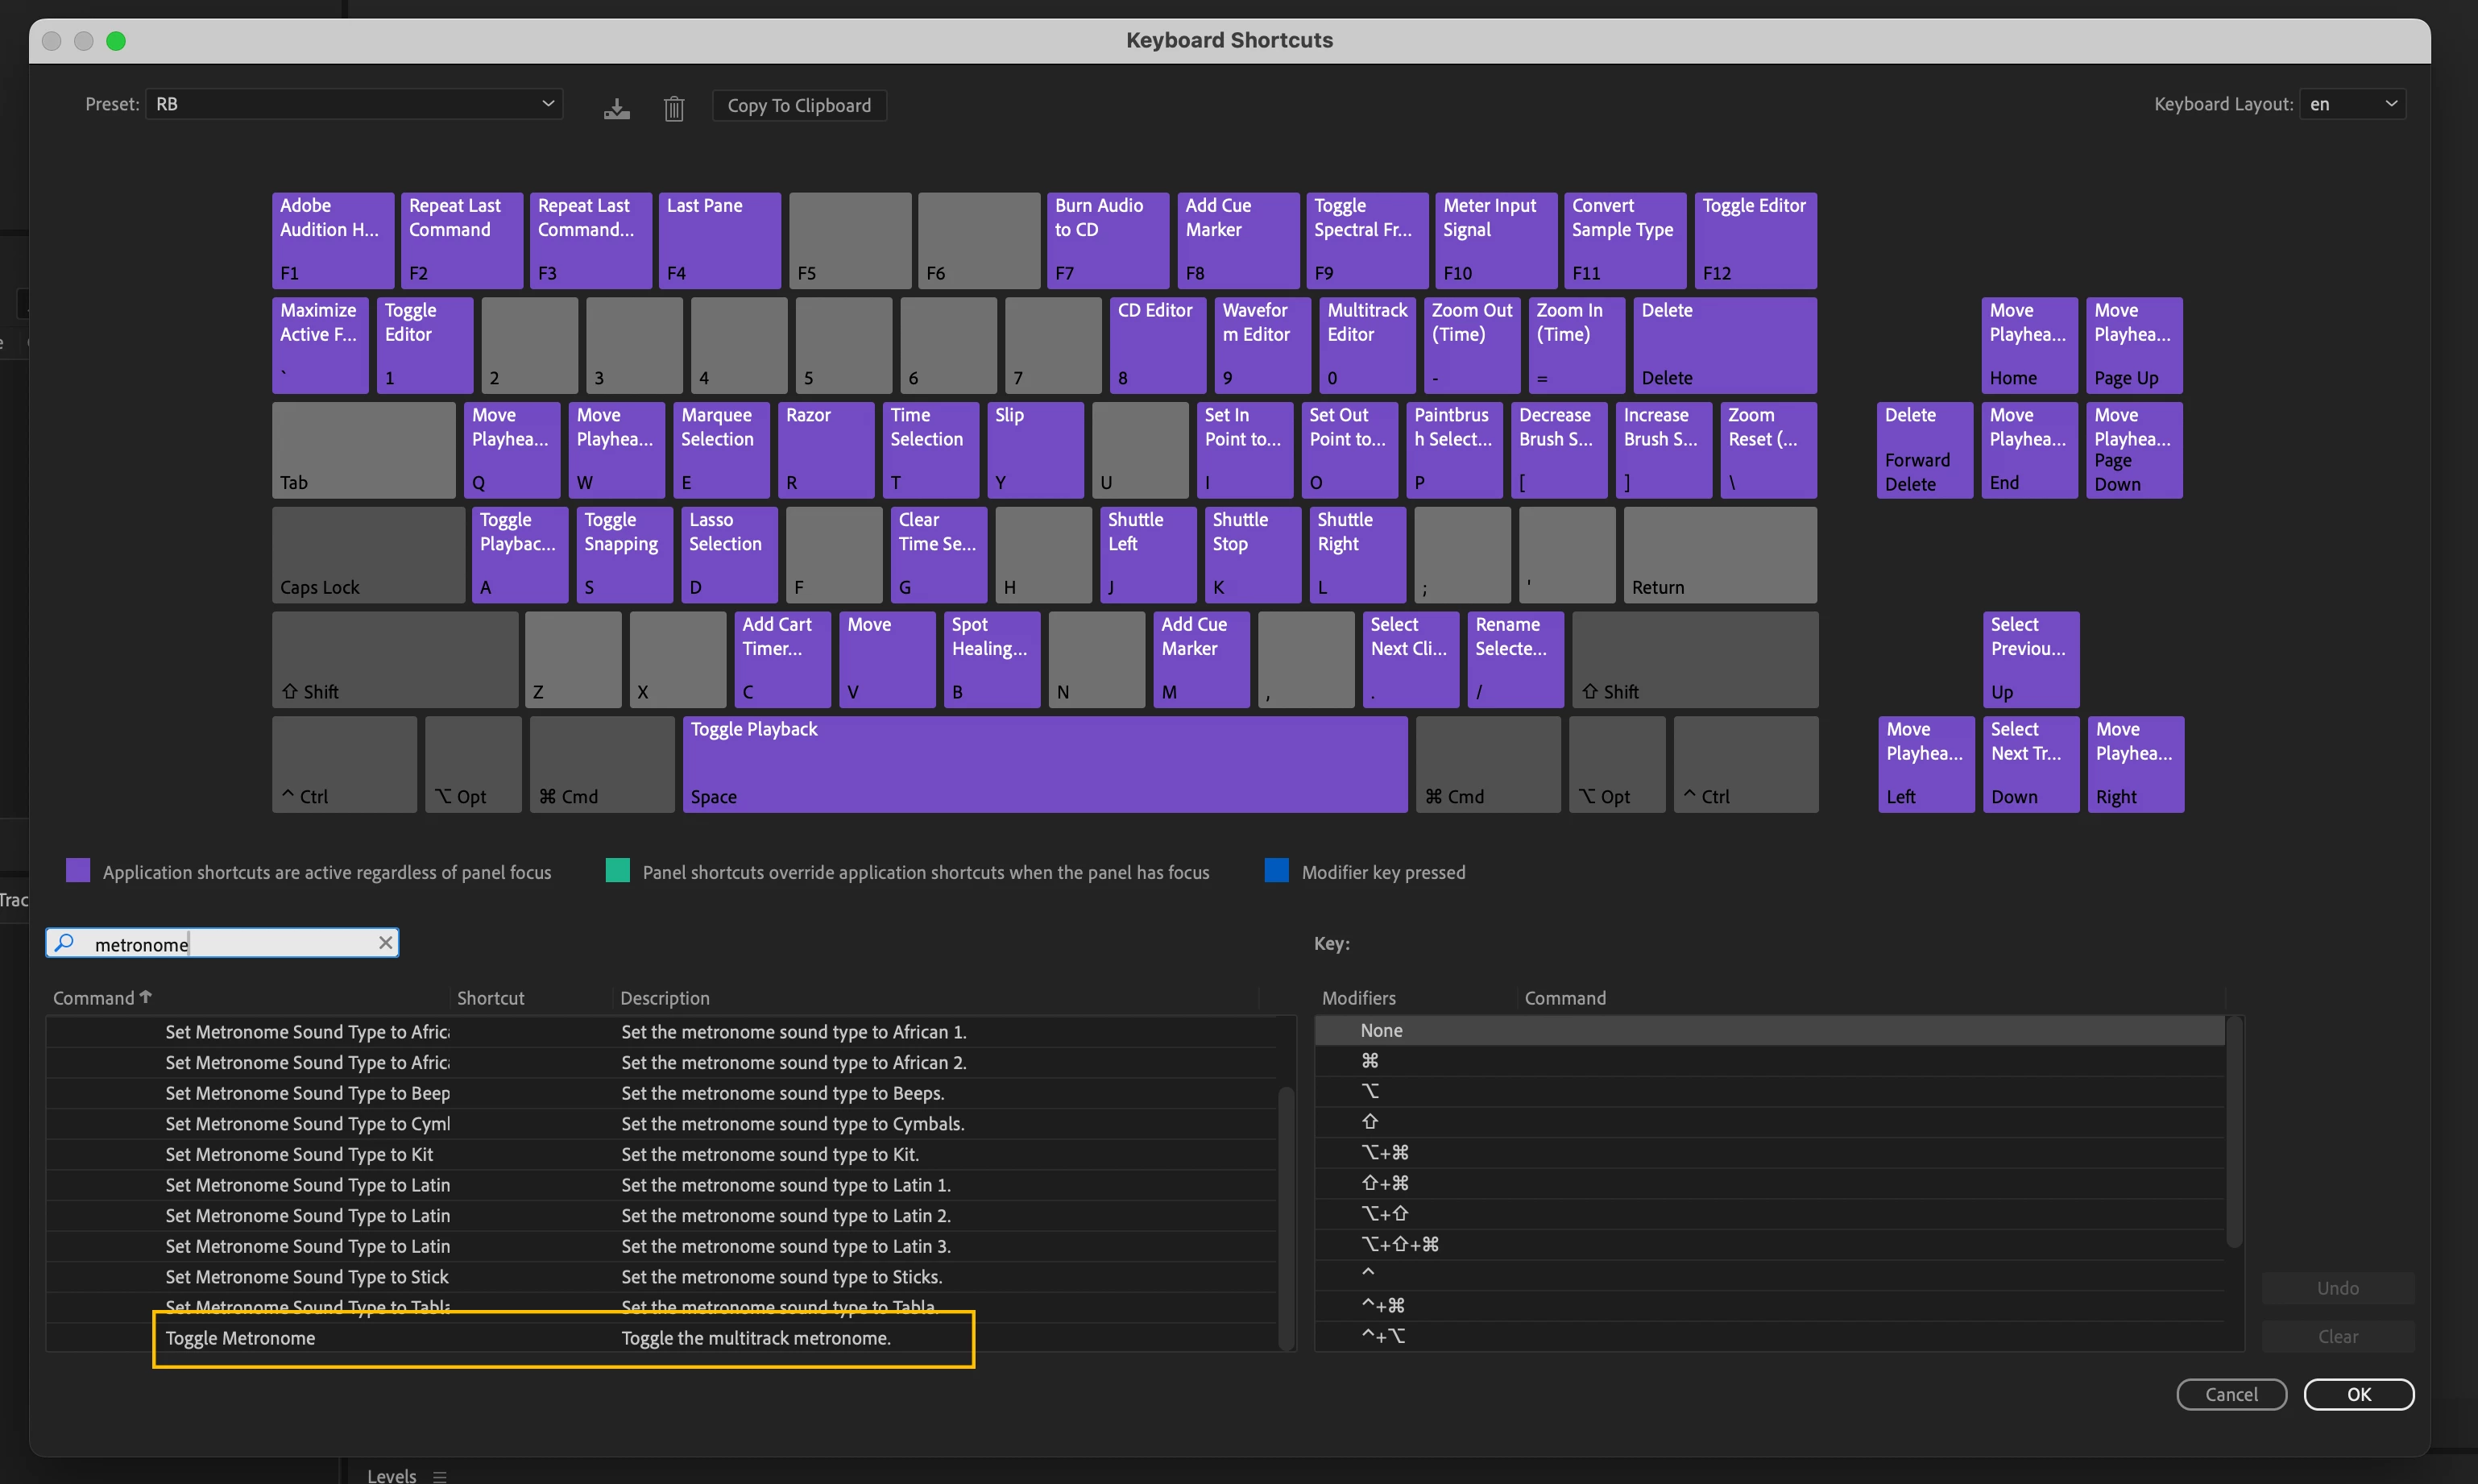Click the Forward Delete key
The image size is (2478, 1484).
click(1925, 450)
